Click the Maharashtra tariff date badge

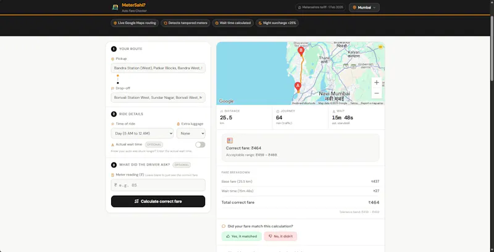pos(320,7)
